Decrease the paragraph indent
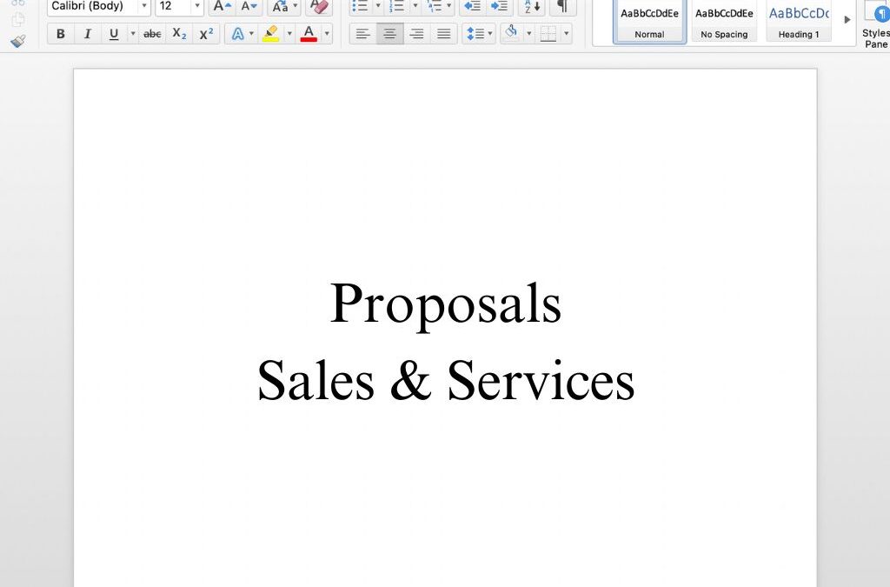The height and width of the screenshot is (587, 890). (x=472, y=7)
